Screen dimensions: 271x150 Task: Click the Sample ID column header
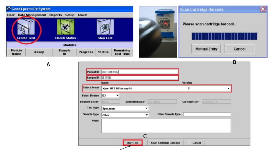64,52
